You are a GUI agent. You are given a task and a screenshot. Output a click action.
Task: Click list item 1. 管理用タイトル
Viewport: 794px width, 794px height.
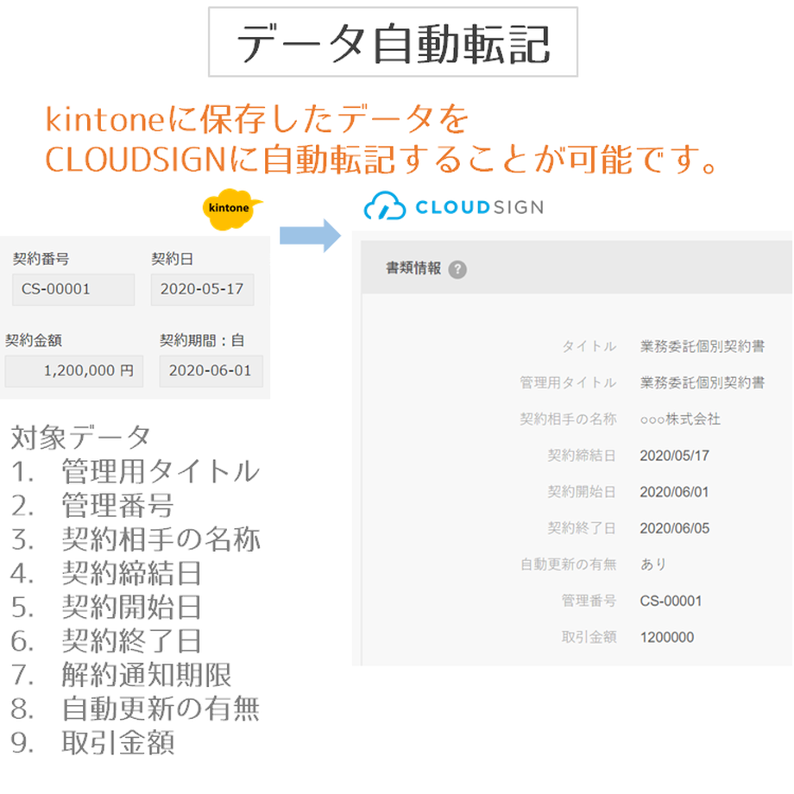135,471
